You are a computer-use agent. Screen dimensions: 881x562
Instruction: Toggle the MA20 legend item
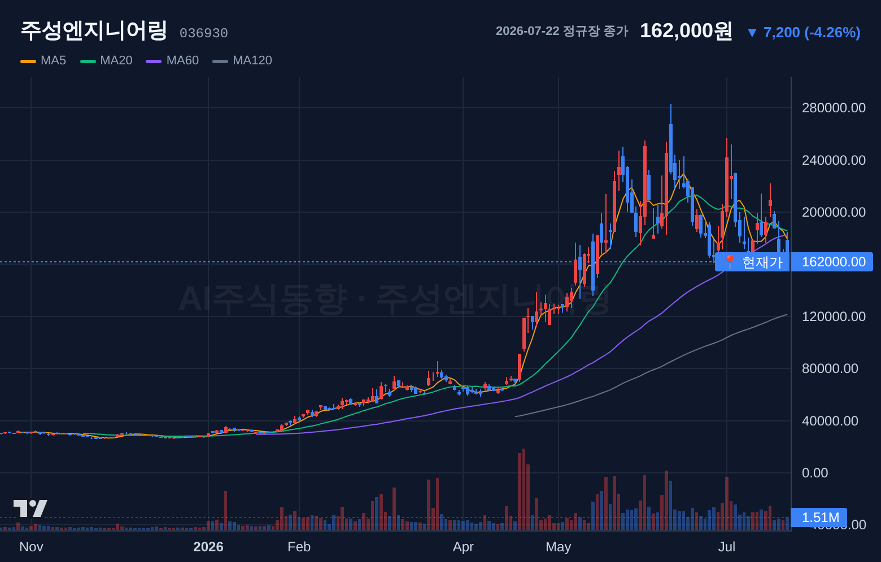[107, 60]
